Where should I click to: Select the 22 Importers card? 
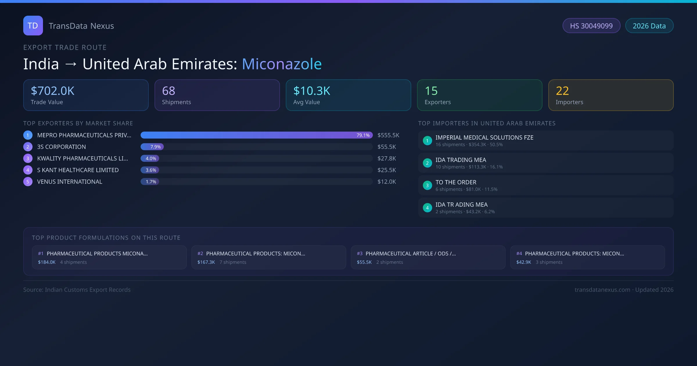click(610, 95)
